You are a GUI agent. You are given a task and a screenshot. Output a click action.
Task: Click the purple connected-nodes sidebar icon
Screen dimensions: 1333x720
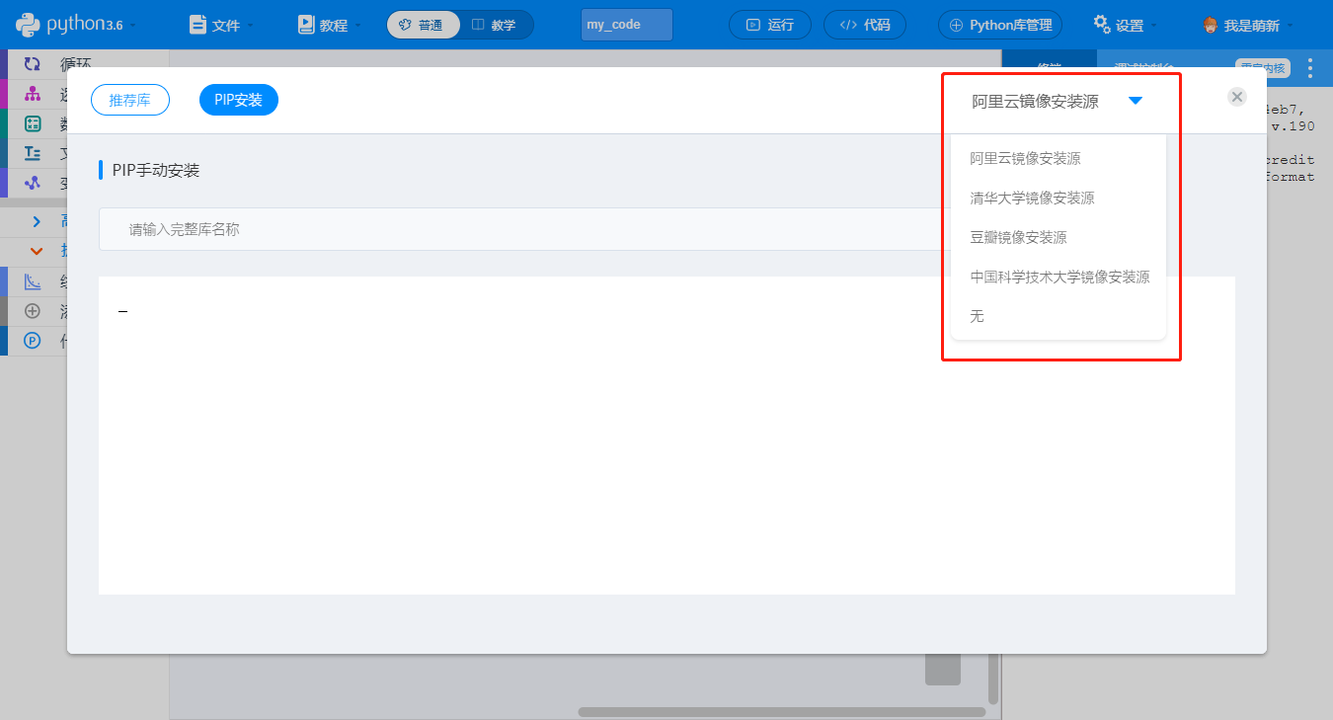tap(33, 183)
